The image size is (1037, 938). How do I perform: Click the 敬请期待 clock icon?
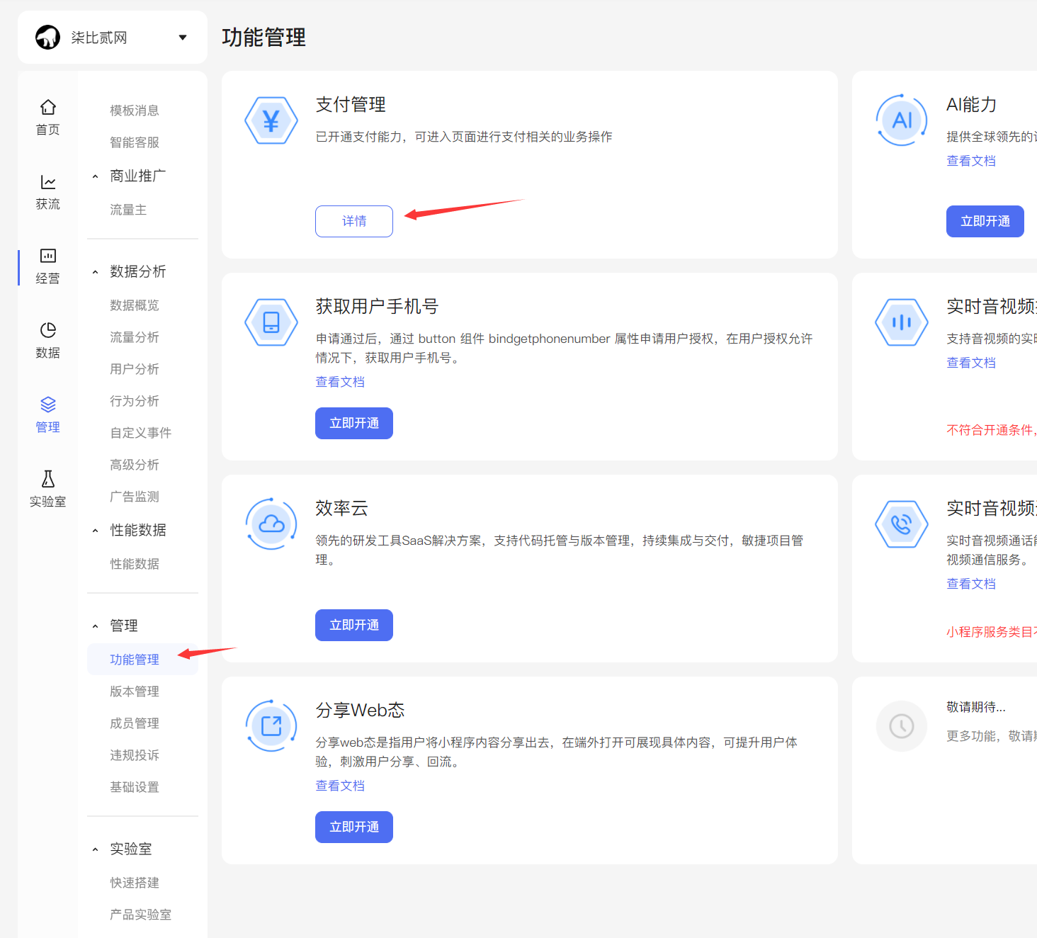pos(901,725)
